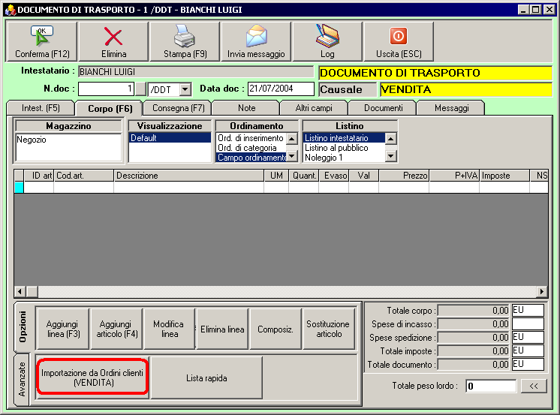560x415 pixels.
Task: Click Spese spedizione currency EU field
Action: (528, 338)
